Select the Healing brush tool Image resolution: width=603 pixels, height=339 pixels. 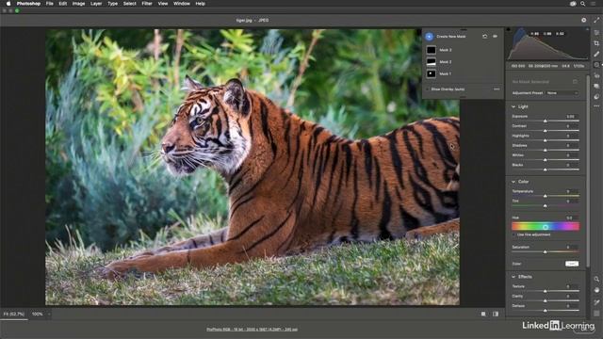596,55
